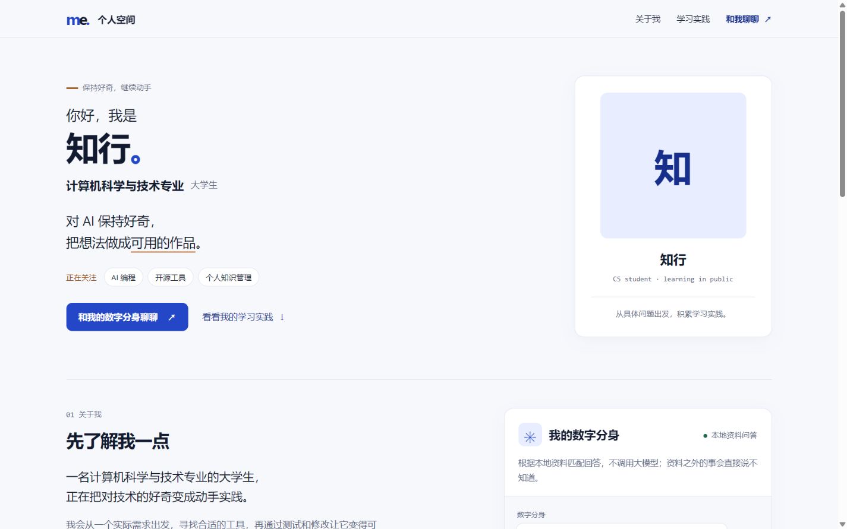This screenshot has width=847, height=529.
Task: Click arrow icon beside 和我聊聊
Action: (767, 19)
